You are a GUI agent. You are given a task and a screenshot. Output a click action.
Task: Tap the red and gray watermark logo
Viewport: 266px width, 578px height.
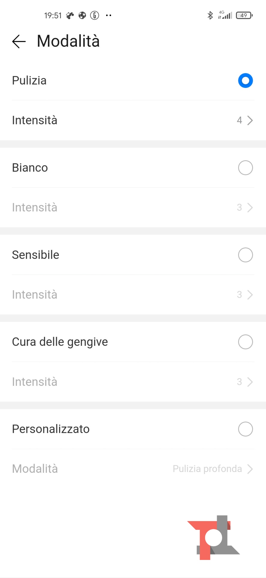[214, 537]
